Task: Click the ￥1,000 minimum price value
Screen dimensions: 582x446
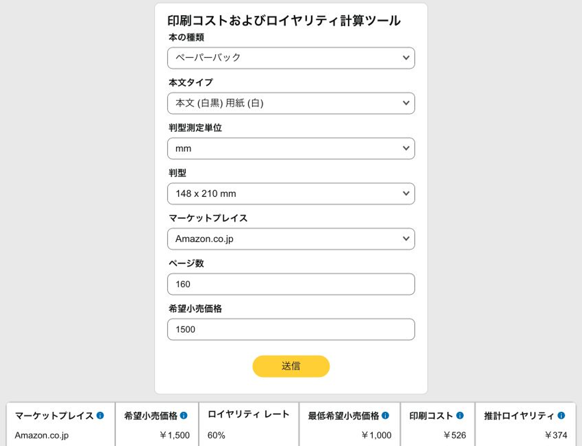Action: 376,435
